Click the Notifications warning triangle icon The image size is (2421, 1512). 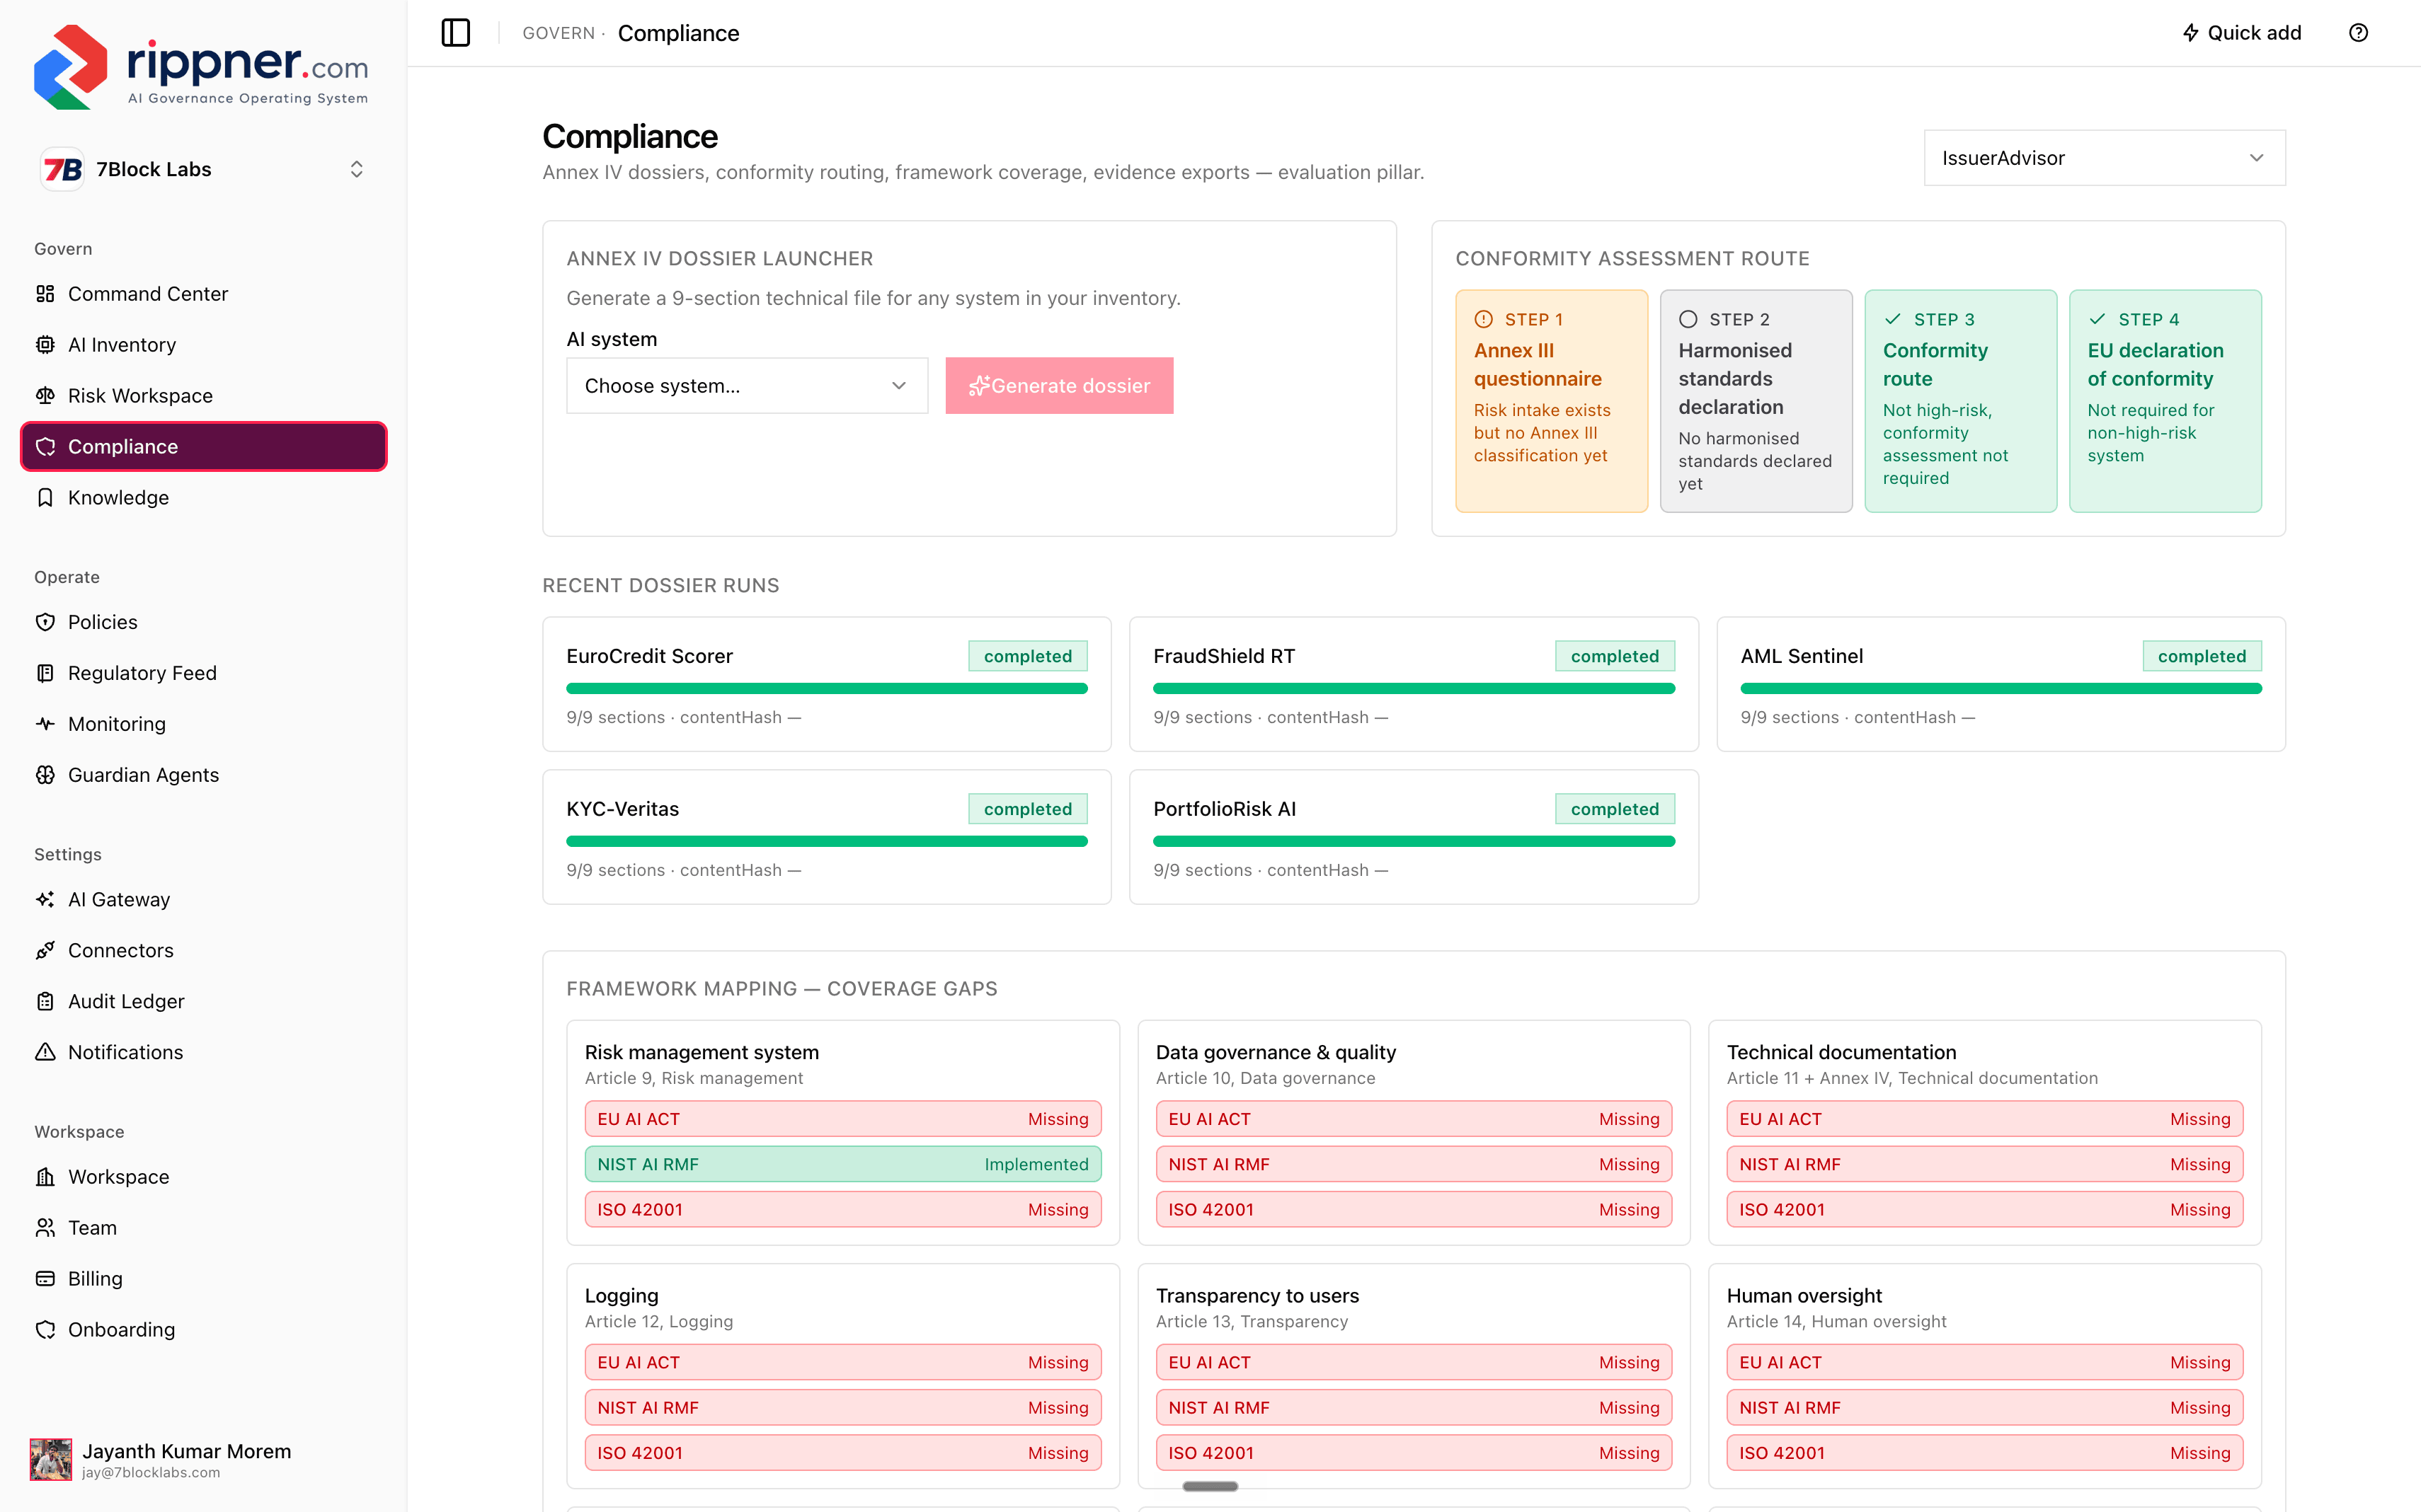(x=45, y=1052)
